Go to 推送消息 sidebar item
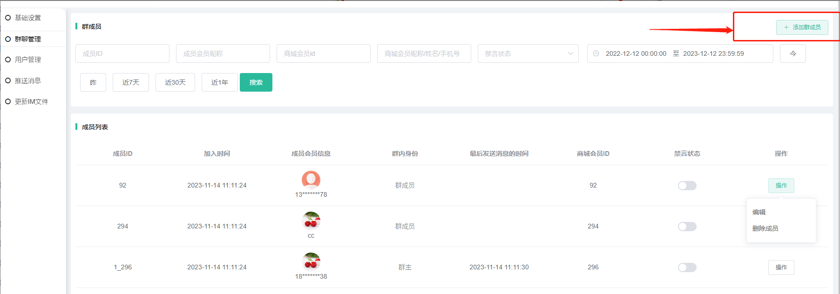The width and height of the screenshot is (840, 294). (28, 80)
